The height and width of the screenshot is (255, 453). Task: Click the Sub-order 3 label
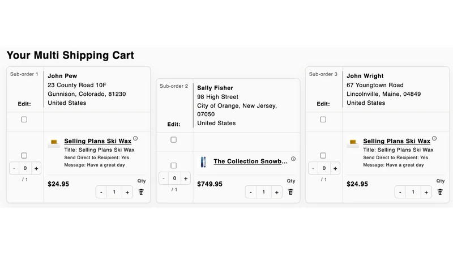[x=323, y=74]
